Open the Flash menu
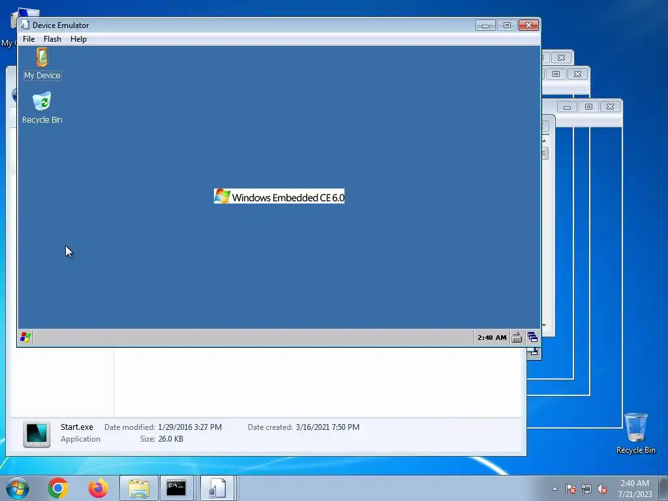 pos(52,38)
